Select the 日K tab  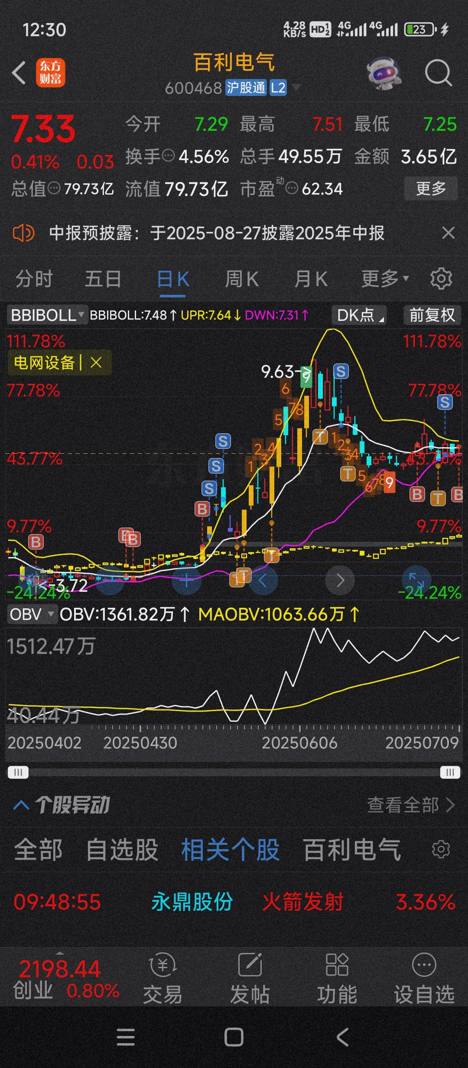[173, 279]
